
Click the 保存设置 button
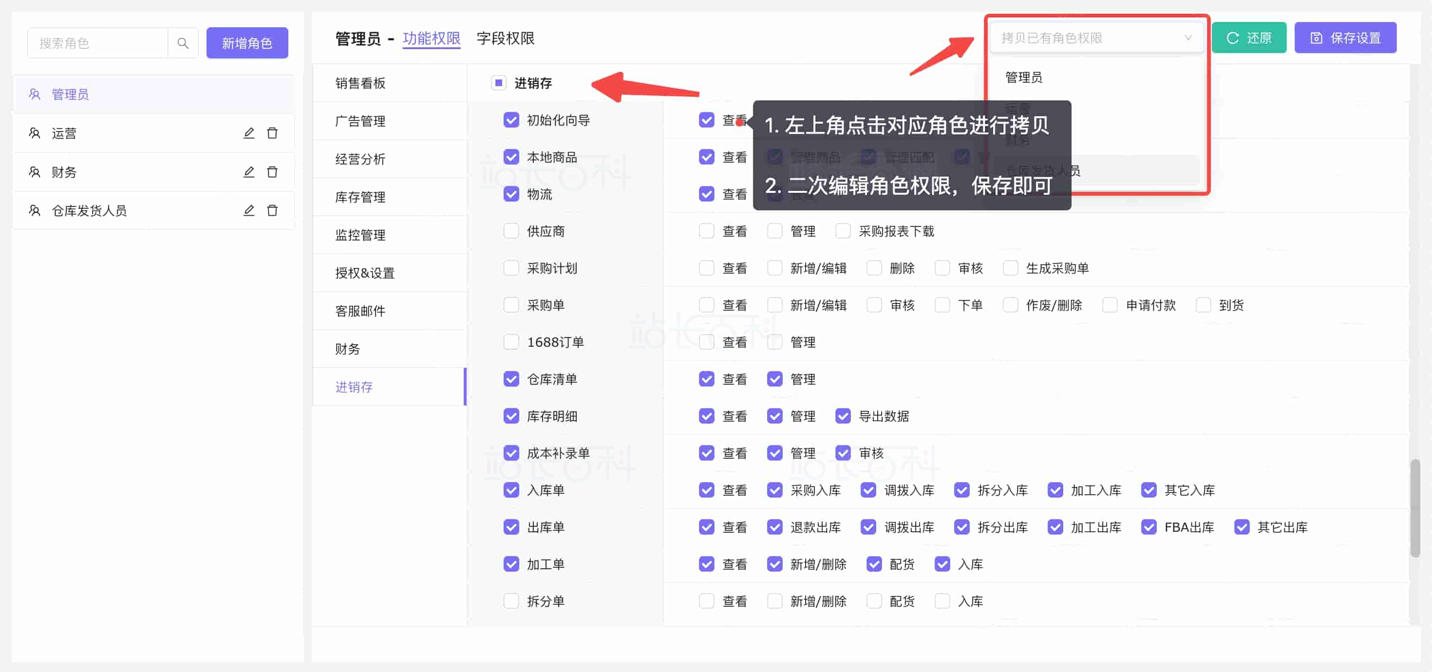click(1345, 38)
